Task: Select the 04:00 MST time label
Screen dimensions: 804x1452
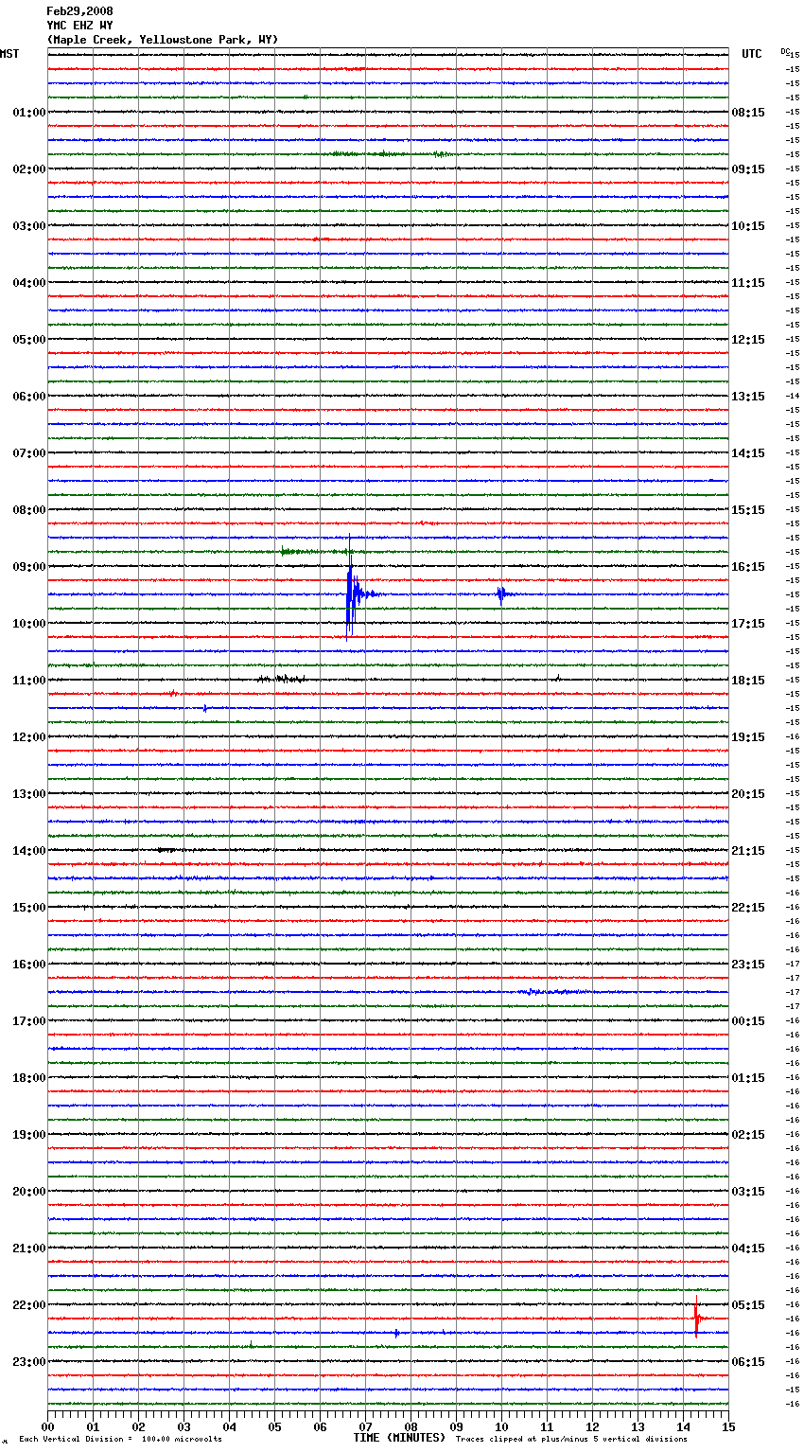Action: [x=29, y=283]
